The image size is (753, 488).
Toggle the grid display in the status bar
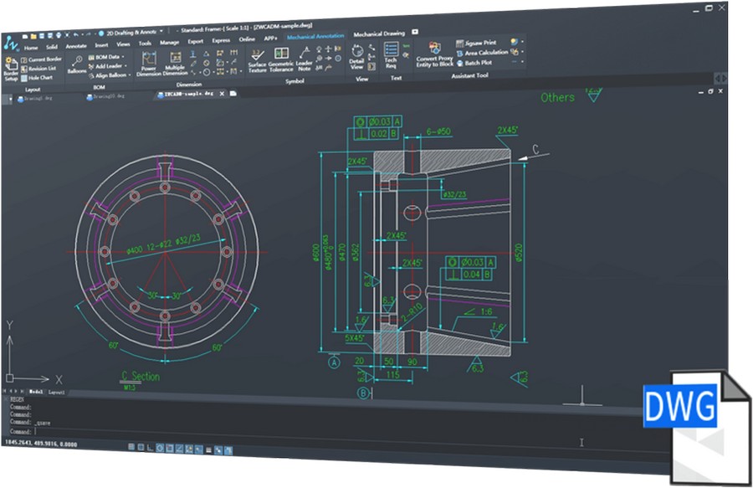point(141,447)
